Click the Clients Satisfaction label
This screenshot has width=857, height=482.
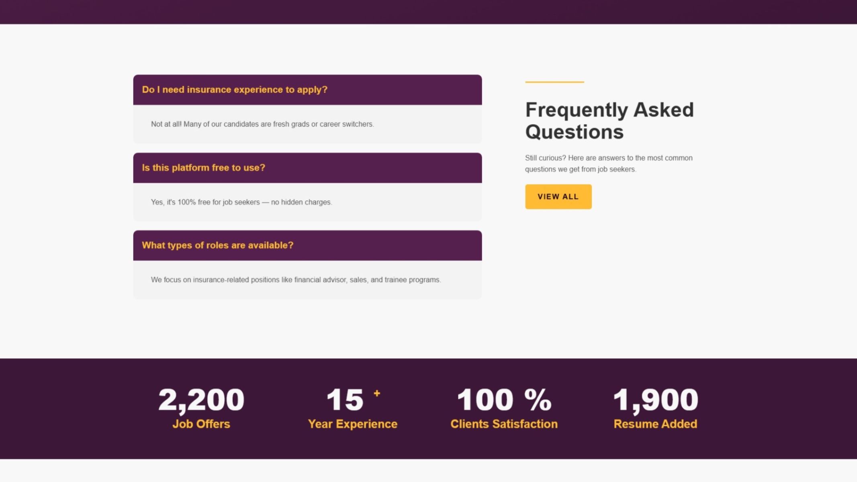click(504, 424)
